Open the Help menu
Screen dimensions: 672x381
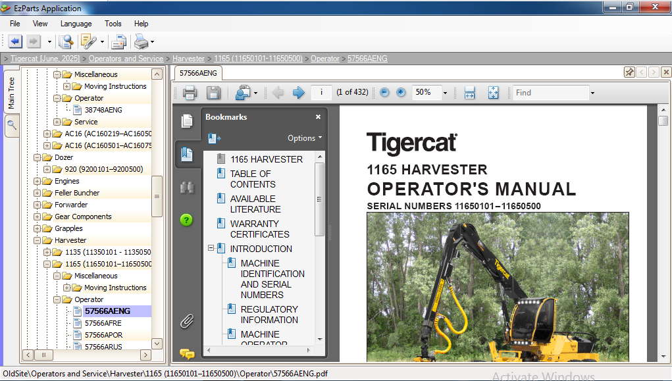click(141, 24)
